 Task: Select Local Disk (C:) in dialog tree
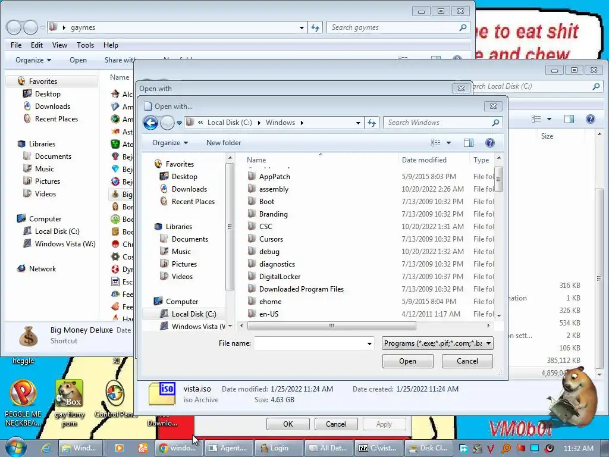coord(193,314)
